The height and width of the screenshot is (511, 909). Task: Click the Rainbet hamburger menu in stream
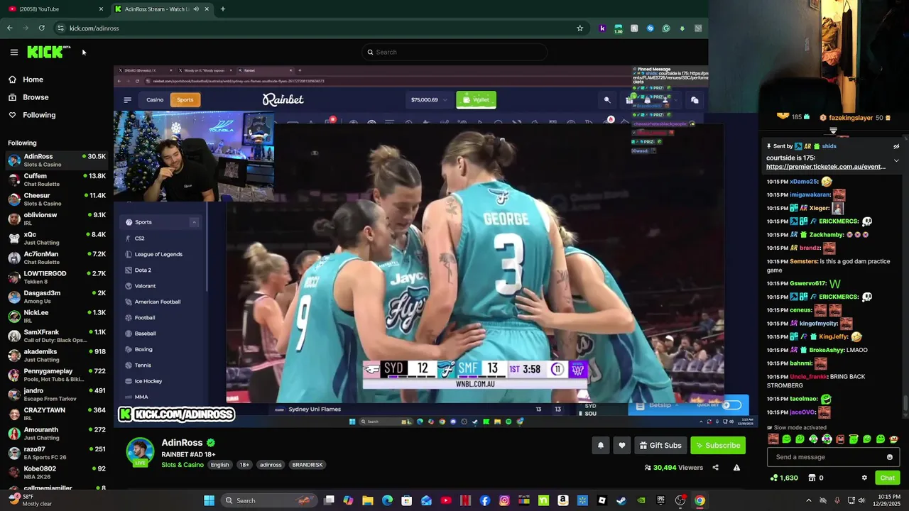pyautogui.click(x=128, y=100)
